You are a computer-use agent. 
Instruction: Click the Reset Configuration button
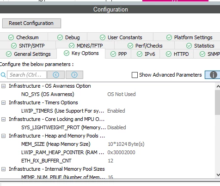point(31,23)
